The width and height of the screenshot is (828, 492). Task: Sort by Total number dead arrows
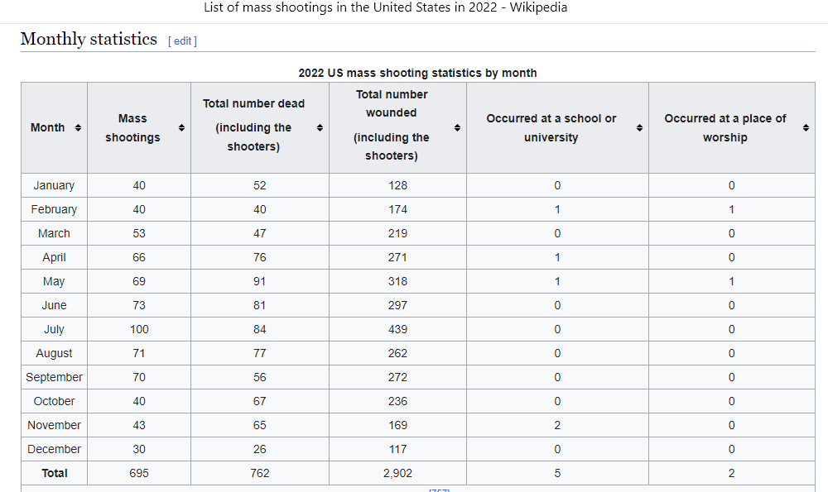click(320, 128)
